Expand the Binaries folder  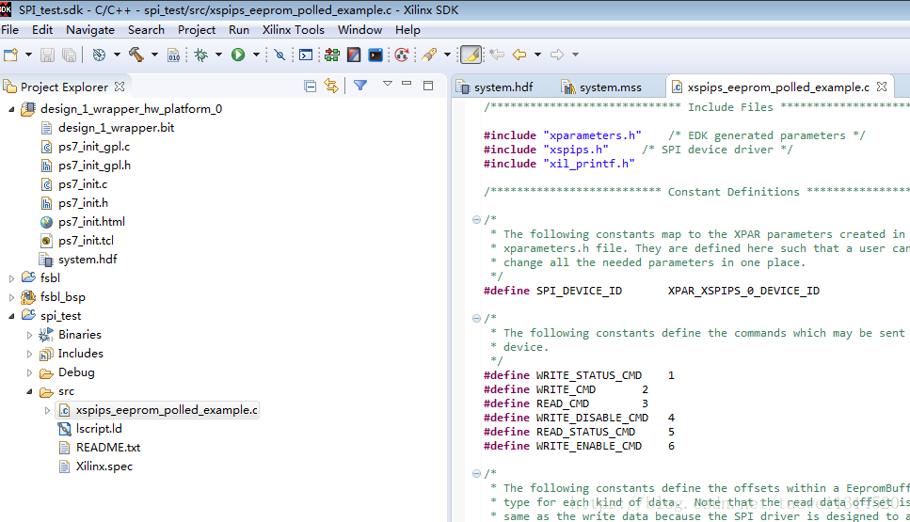[29, 335]
